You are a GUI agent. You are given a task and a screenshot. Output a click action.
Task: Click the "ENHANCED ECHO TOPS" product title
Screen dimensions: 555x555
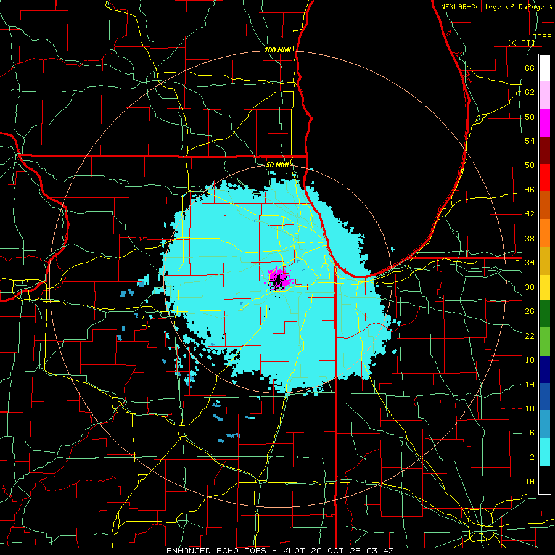[x=216, y=551]
